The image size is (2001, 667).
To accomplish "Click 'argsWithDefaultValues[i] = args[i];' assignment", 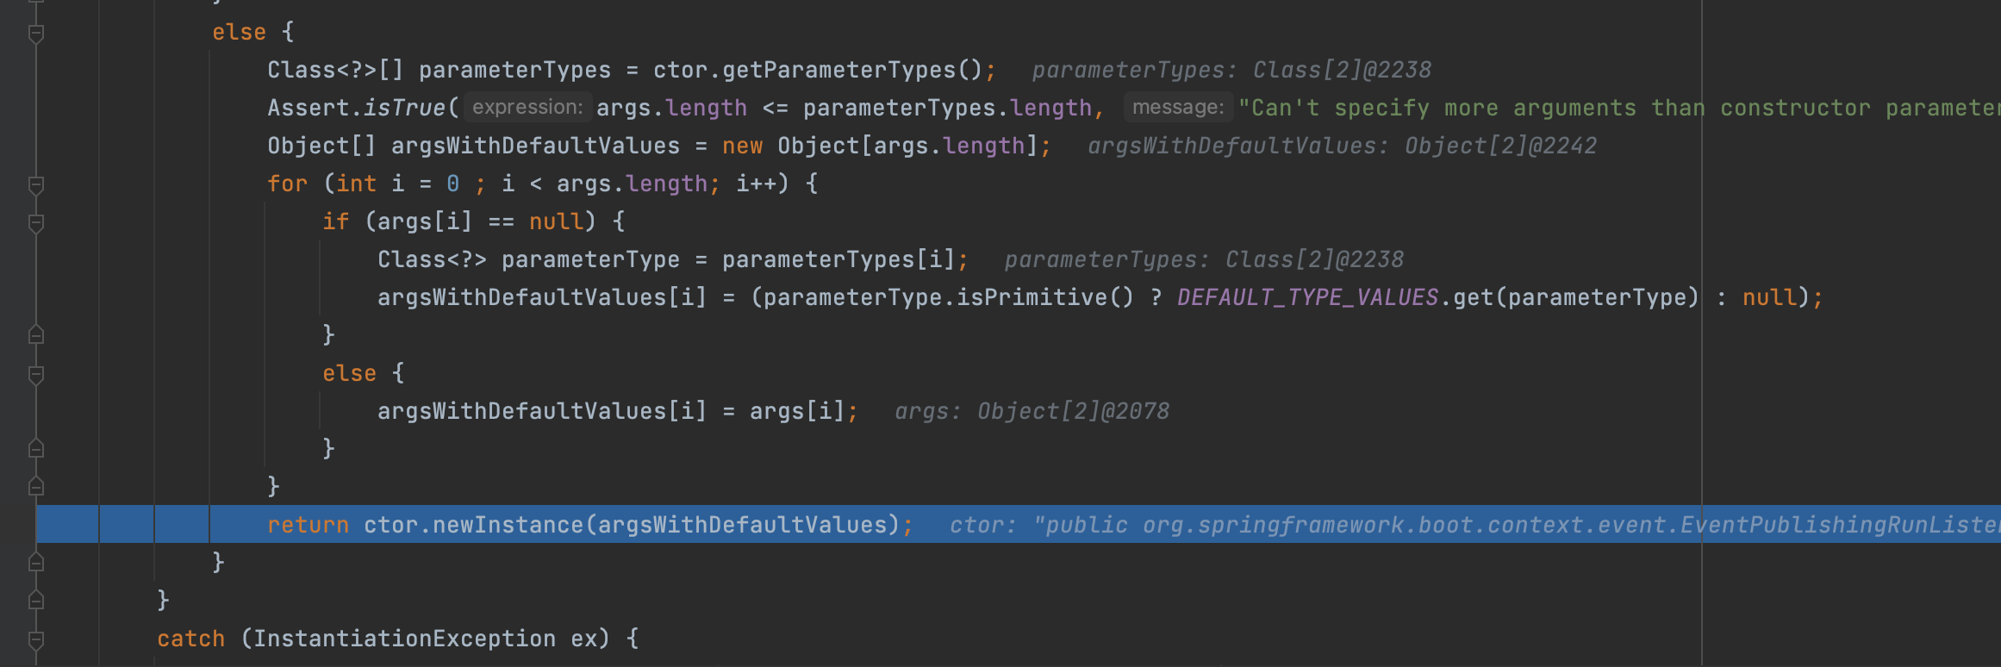I will (x=618, y=411).
